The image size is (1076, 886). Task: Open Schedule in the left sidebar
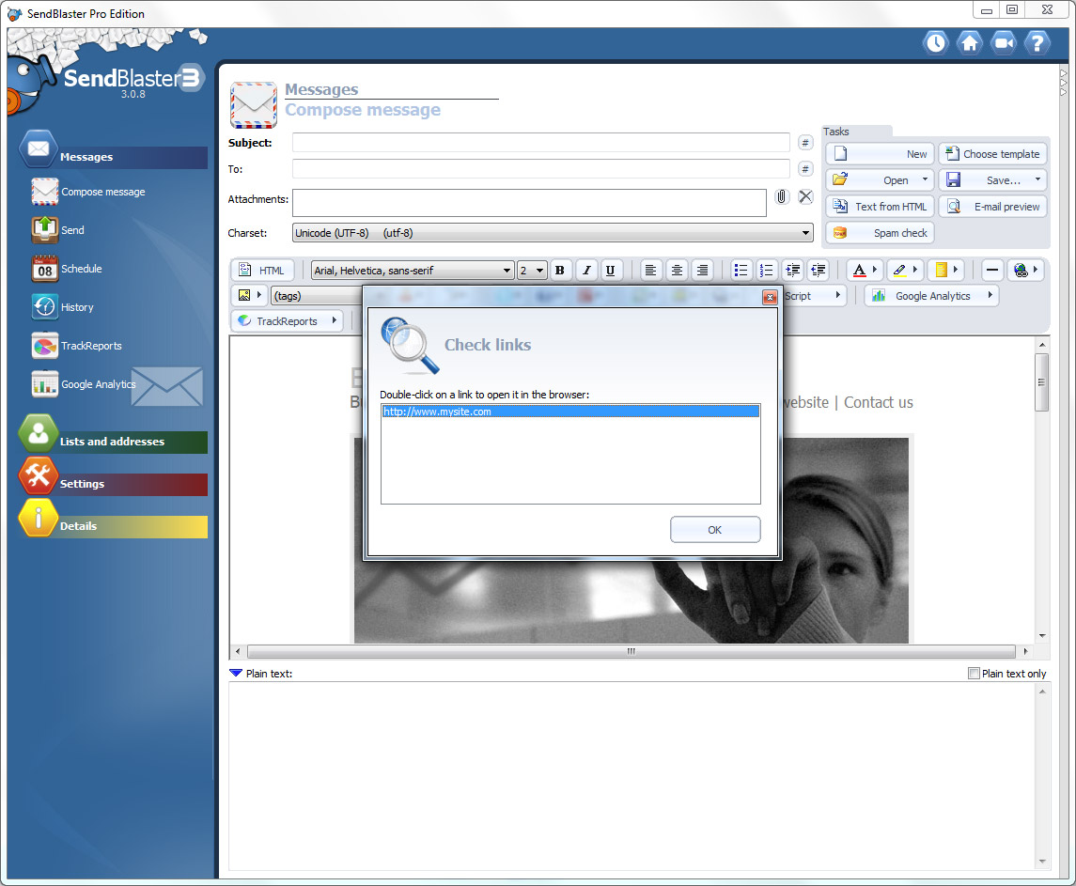pyautogui.click(x=81, y=269)
